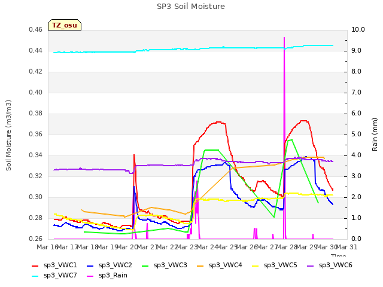Click the 0.46 left axis tick label

click(x=36, y=30)
